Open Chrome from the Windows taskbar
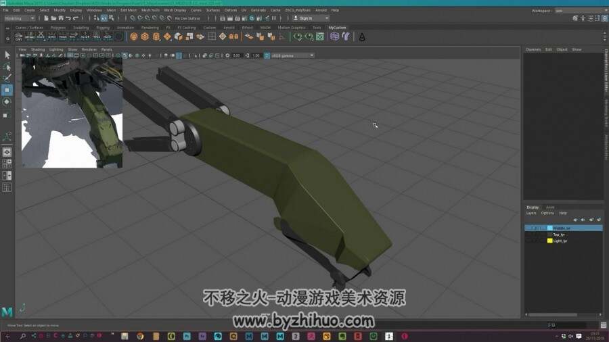Image resolution: width=609 pixels, height=342 pixels. coord(140,336)
